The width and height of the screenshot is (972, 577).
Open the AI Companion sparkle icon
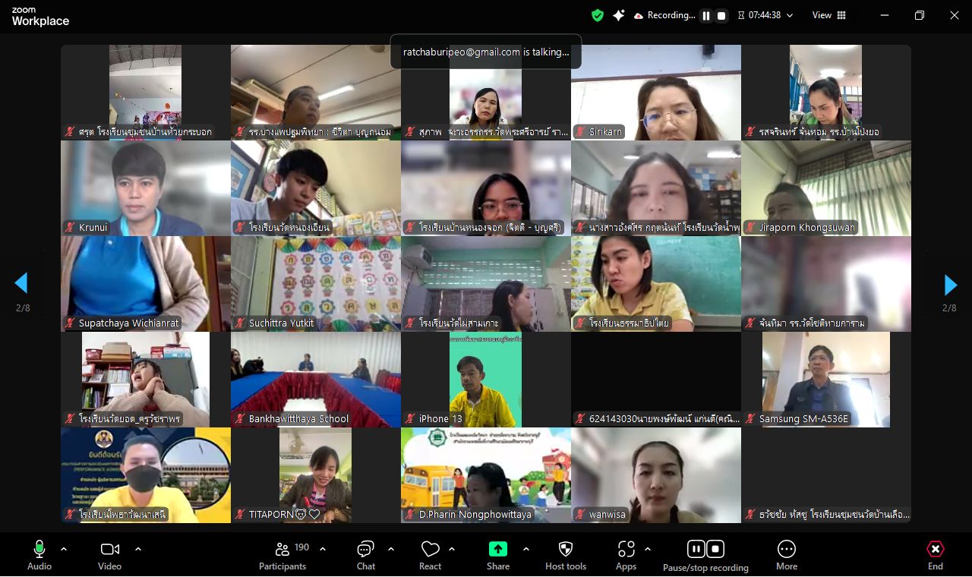(619, 15)
